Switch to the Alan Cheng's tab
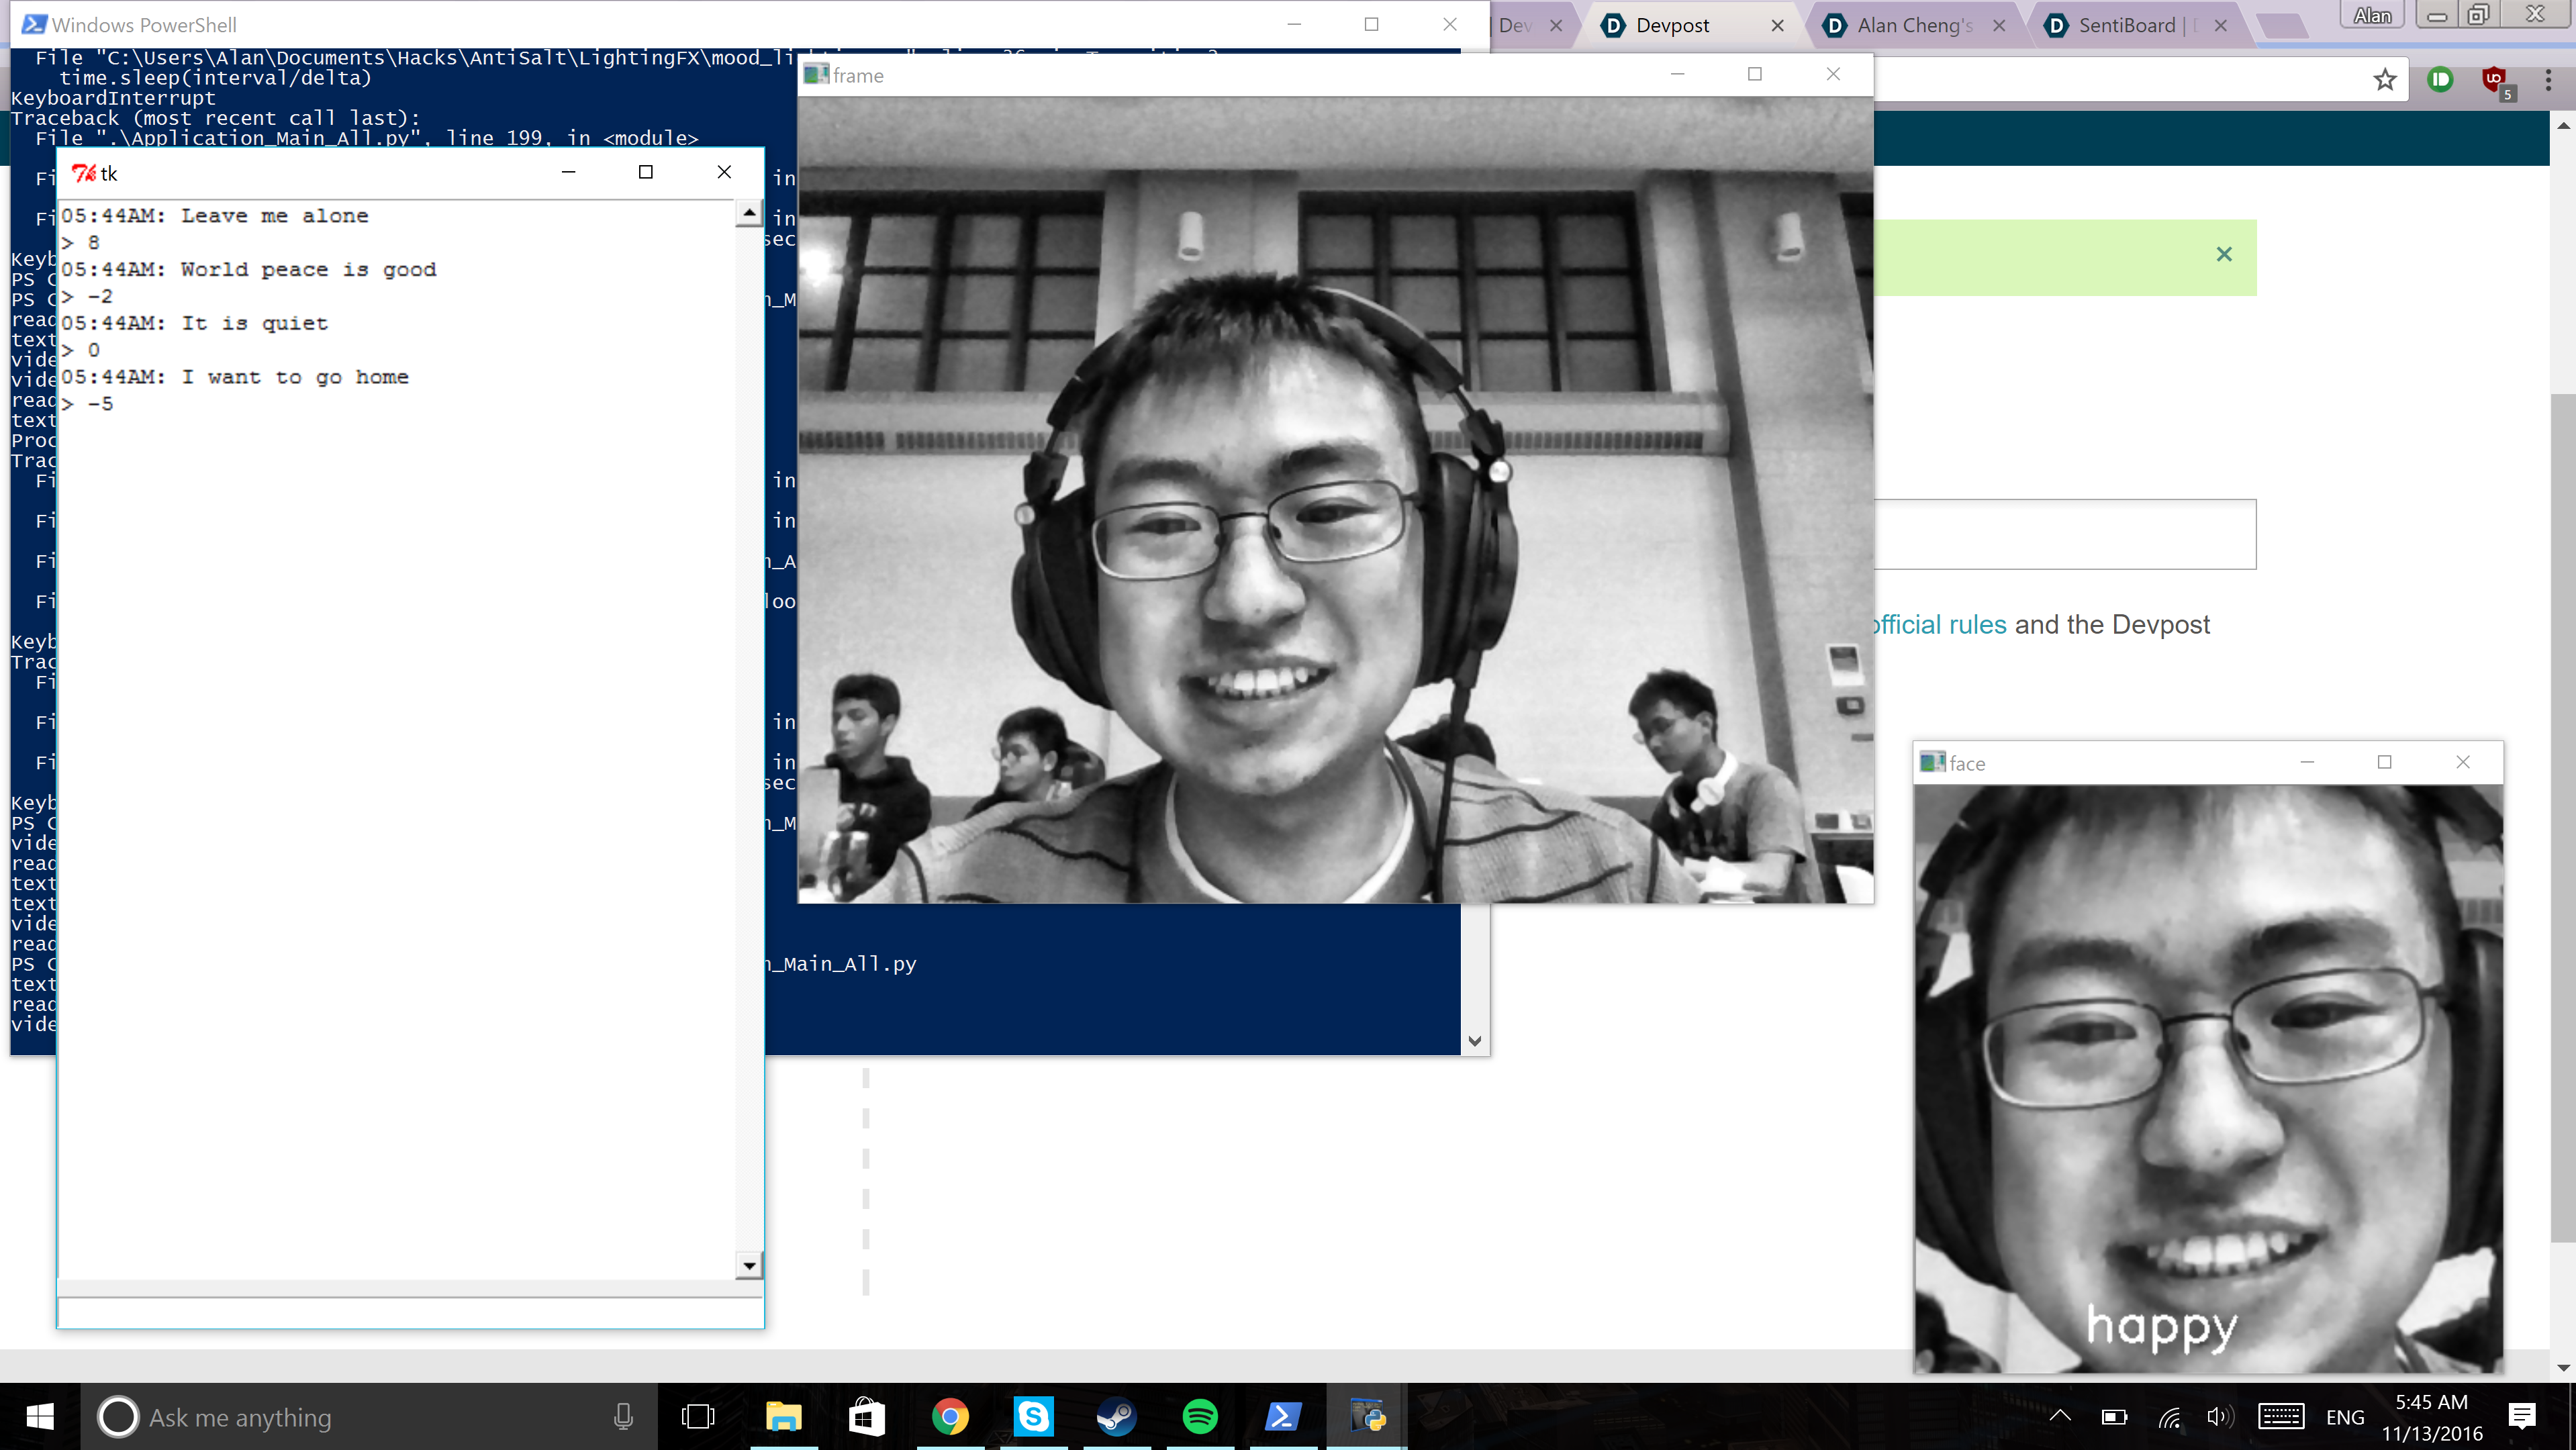Screen dimensions: 2576x1450 coord(1914,26)
